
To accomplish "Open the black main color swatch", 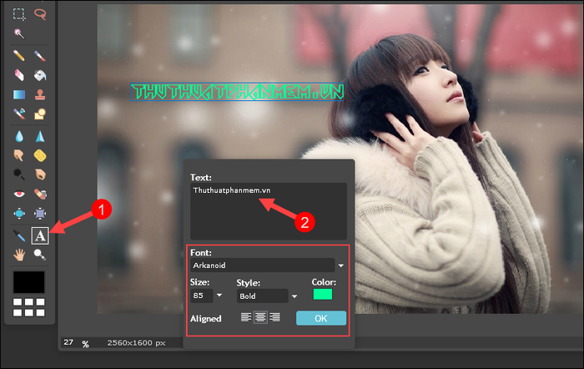I will click(x=28, y=282).
